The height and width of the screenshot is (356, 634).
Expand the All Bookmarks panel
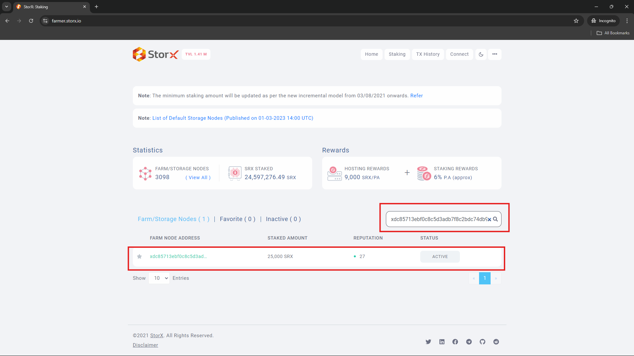613,33
